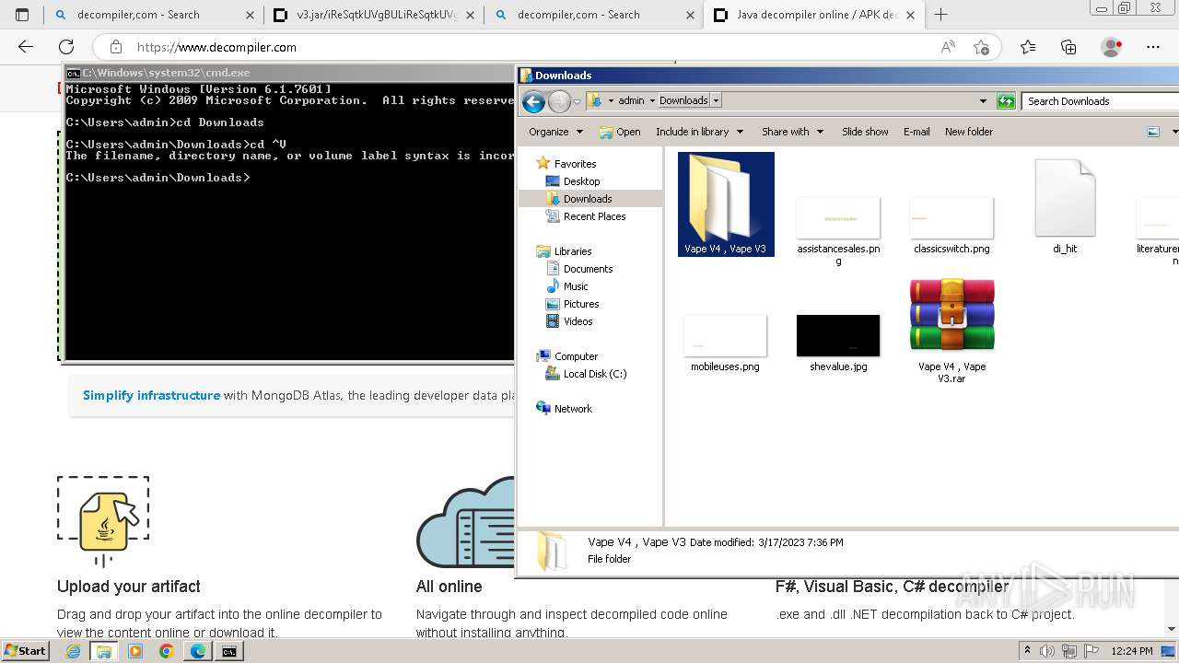Image resolution: width=1179 pixels, height=663 pixels.
Task: Toggle Read aloud icon in address bar
Action: coord(948,47)
